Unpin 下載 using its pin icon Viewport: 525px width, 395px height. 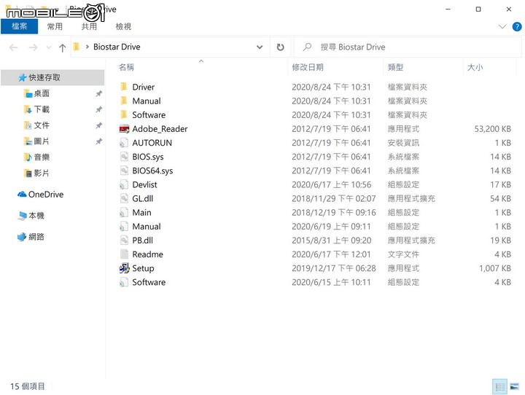98,109
